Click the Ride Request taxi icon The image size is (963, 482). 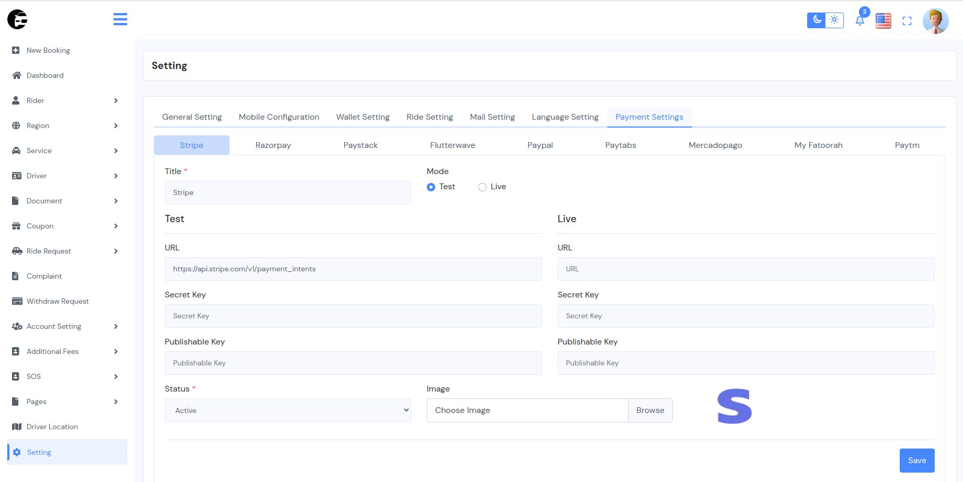(x=17, y=251)
